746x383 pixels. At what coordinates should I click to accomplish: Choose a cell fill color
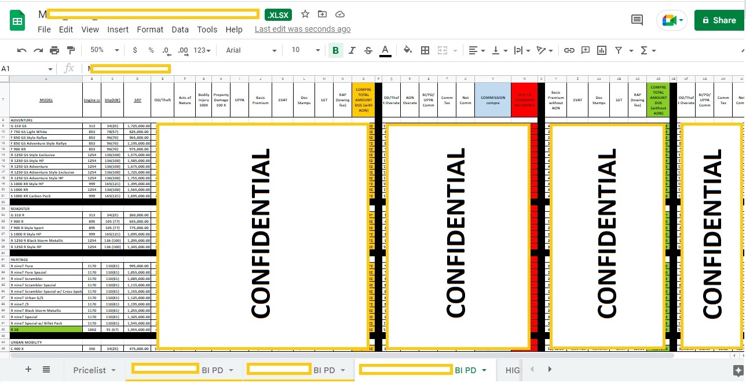coord(408,50)
